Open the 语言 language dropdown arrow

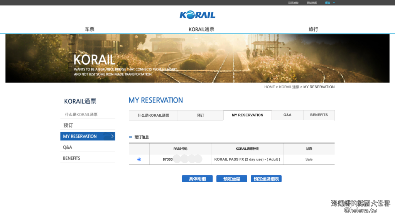(x=334, y=3)
